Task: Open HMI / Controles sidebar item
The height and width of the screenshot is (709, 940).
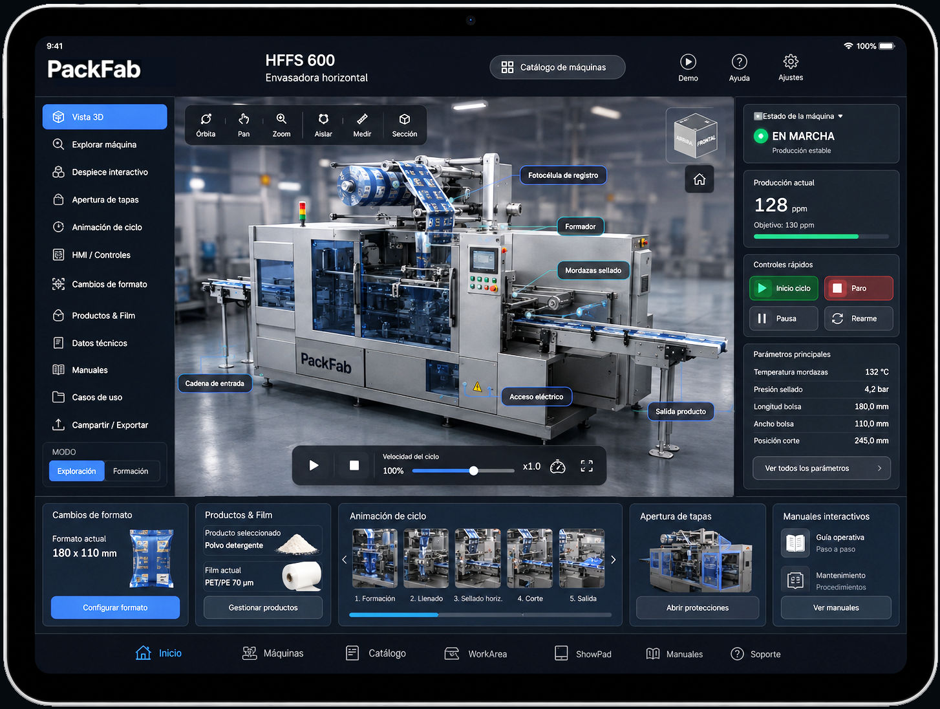Action: click(x=105, y=255)
